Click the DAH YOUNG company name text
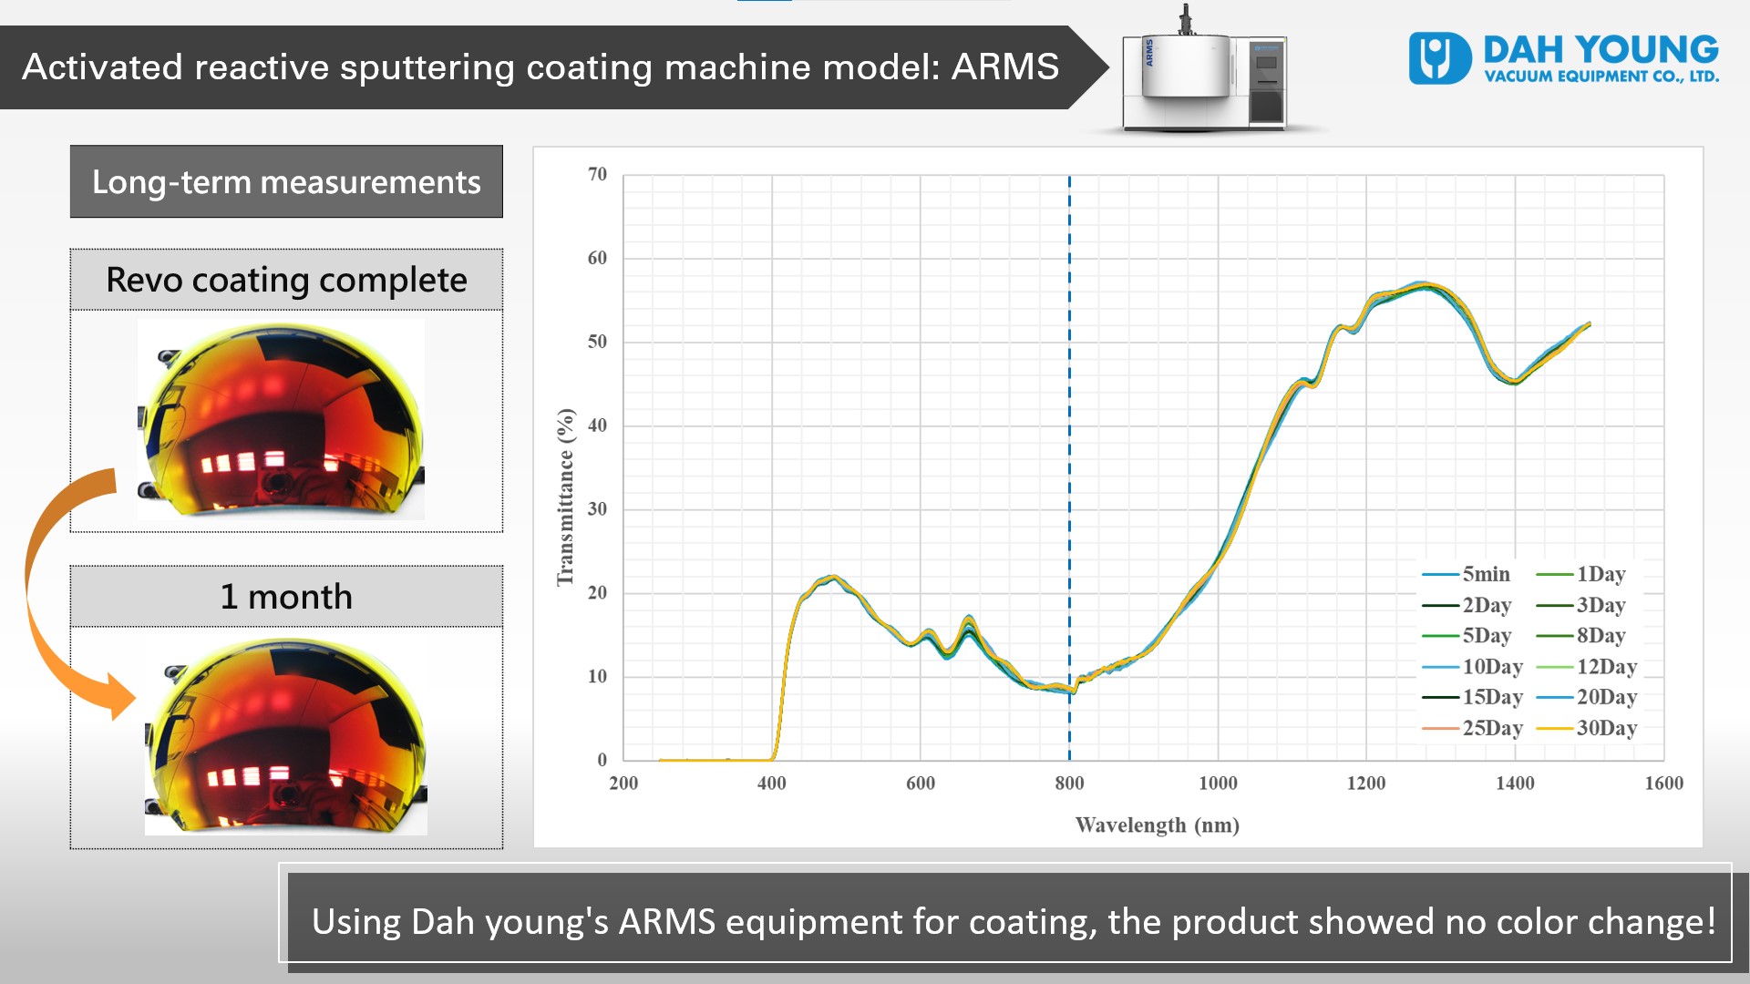Viewport: 1750px width, 984px height. coord(1601,49)
